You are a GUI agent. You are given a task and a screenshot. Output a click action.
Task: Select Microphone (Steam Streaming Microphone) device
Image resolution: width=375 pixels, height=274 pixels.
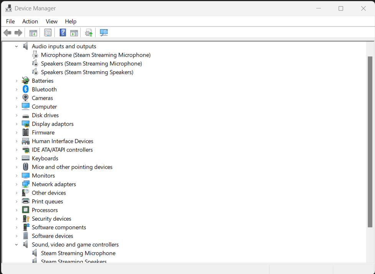95,54
